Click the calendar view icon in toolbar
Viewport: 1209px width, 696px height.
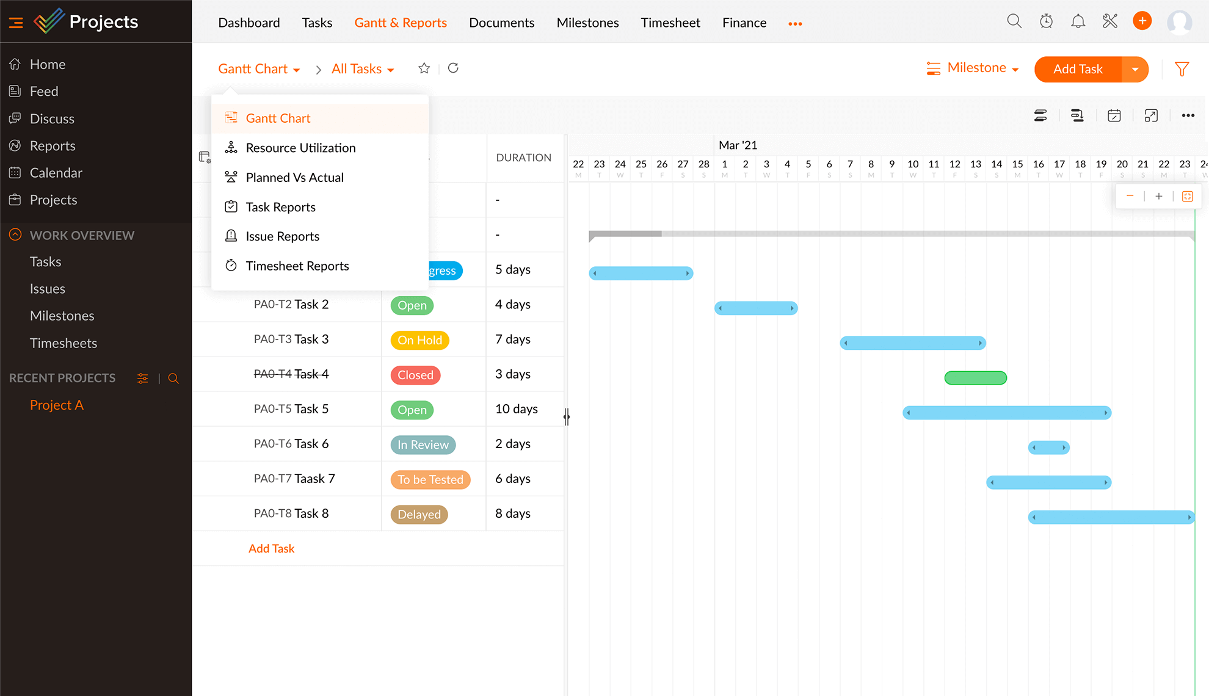tap(1114, 115)
